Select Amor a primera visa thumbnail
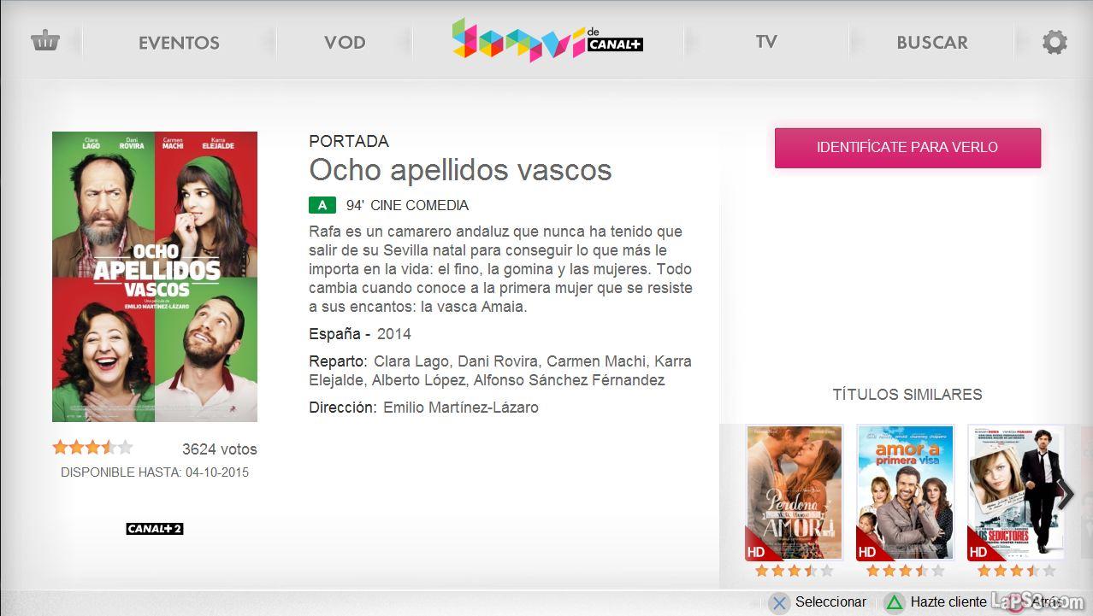The width and height of the screenshot is (1093, 616). tap(906, 493)
